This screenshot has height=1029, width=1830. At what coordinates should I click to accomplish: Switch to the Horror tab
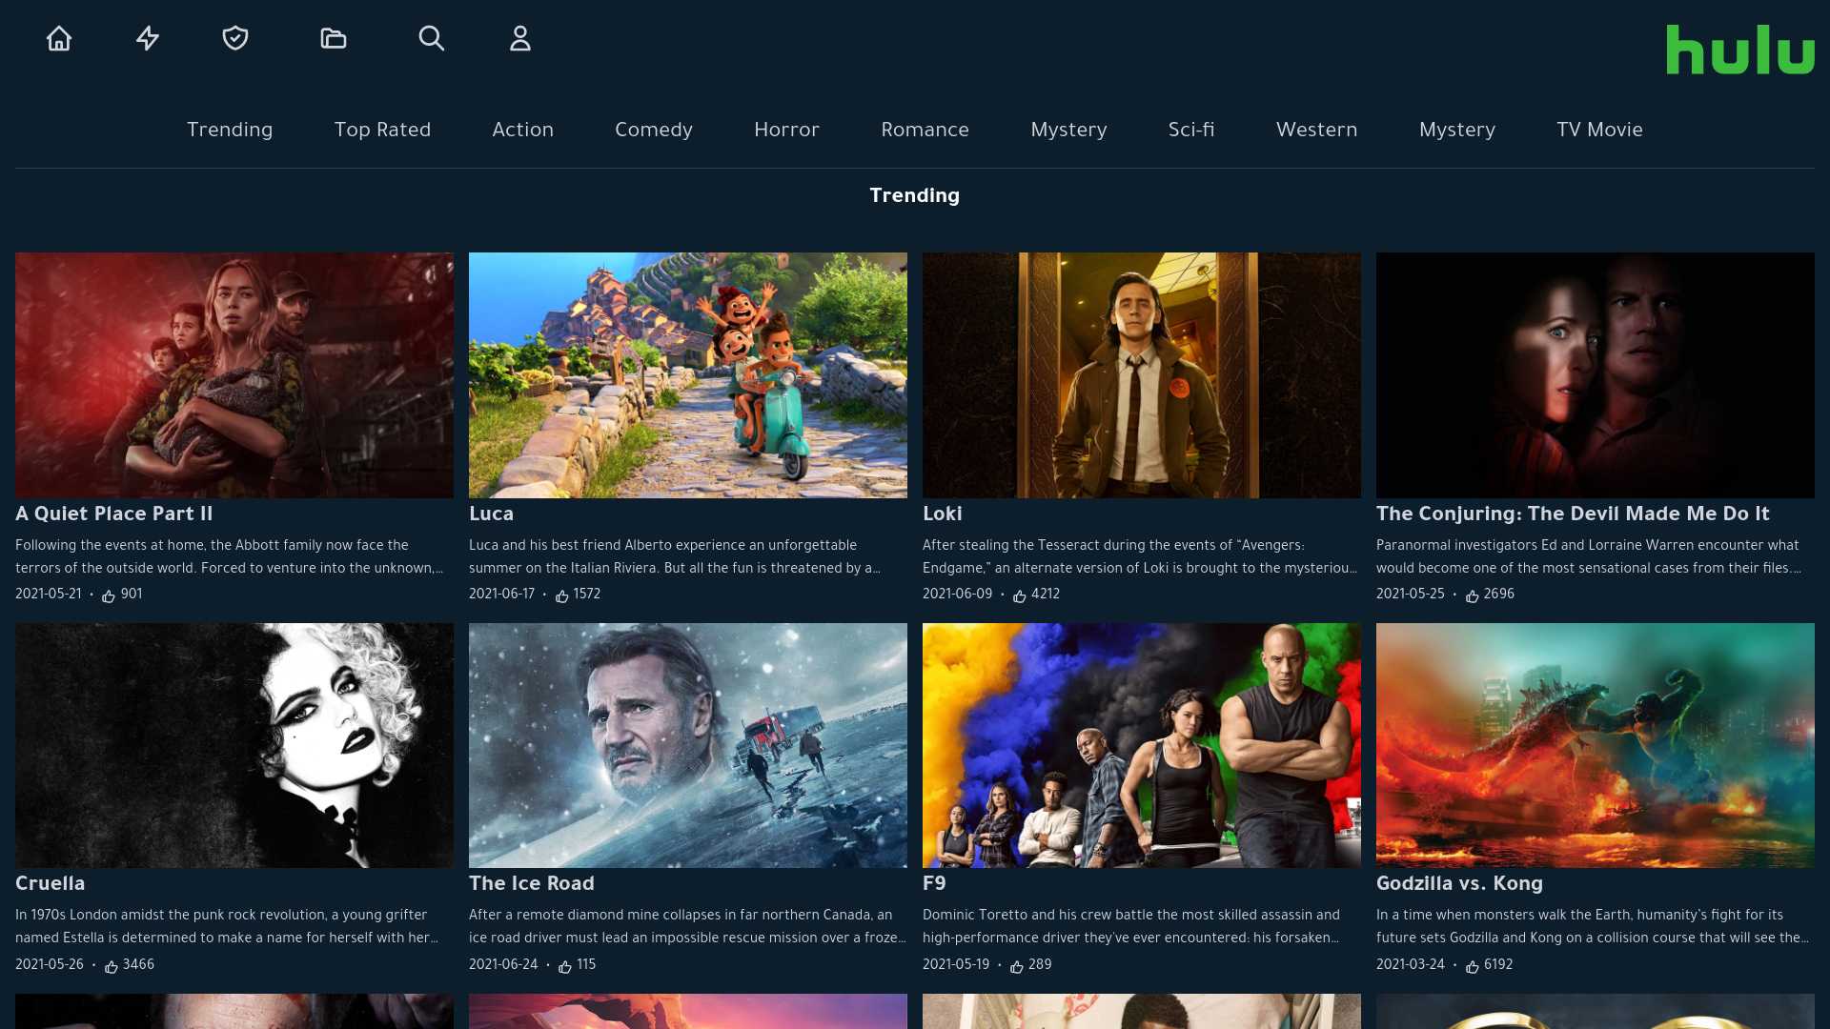pyautogui.click(x=786, y=130)
